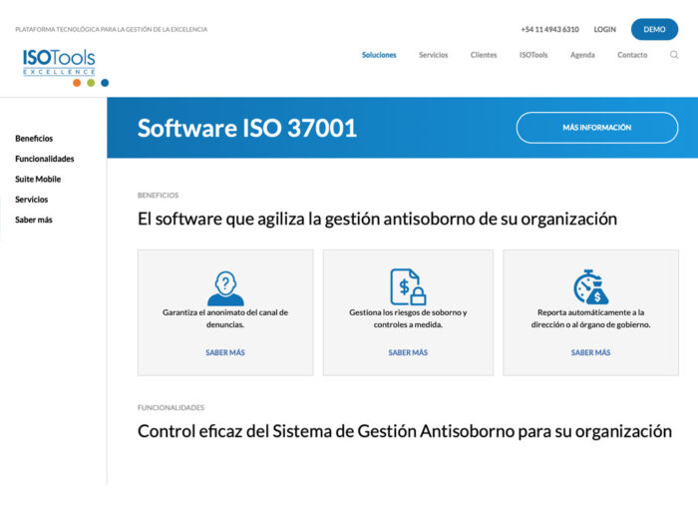698x524 pixels.
Task: Click SABER MÁS under Reporta automáticamente
Action: (x=590, y=352)
